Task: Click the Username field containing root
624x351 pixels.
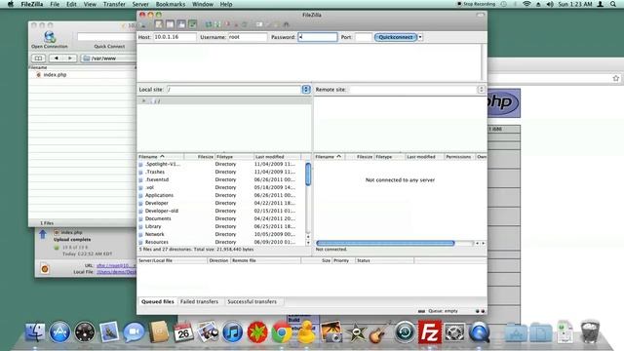Action: pos(247,37)
